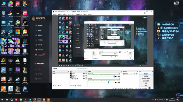Image resolution: width=183 pixels, height=102 pixels.
Task: Open the 滤镜 button above the panels
Action: (x=84, y=69)
